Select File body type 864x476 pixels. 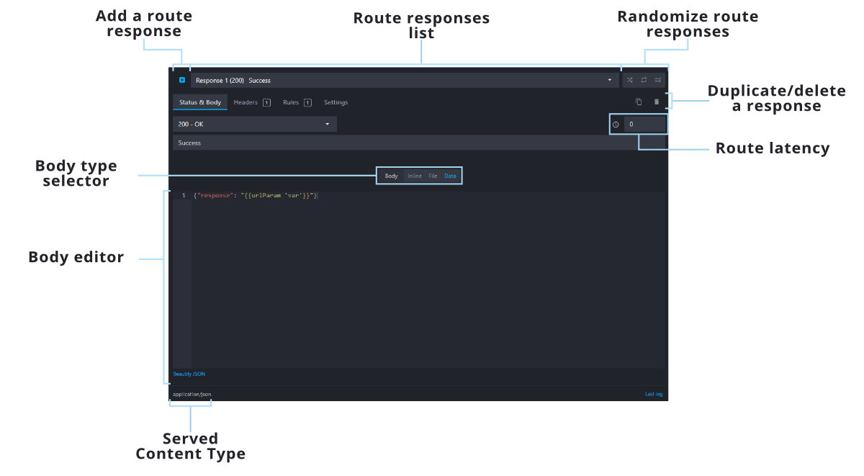pyautogui.click(x=433, y=176)
